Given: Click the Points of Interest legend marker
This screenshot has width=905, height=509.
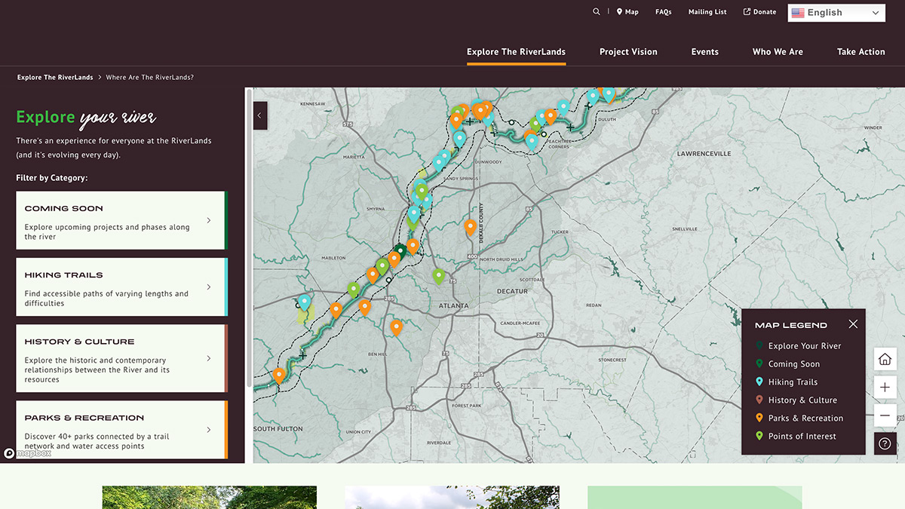Looking at the screenshot, I should coord(759,437).
